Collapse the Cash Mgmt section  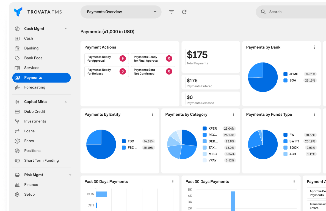66,29
